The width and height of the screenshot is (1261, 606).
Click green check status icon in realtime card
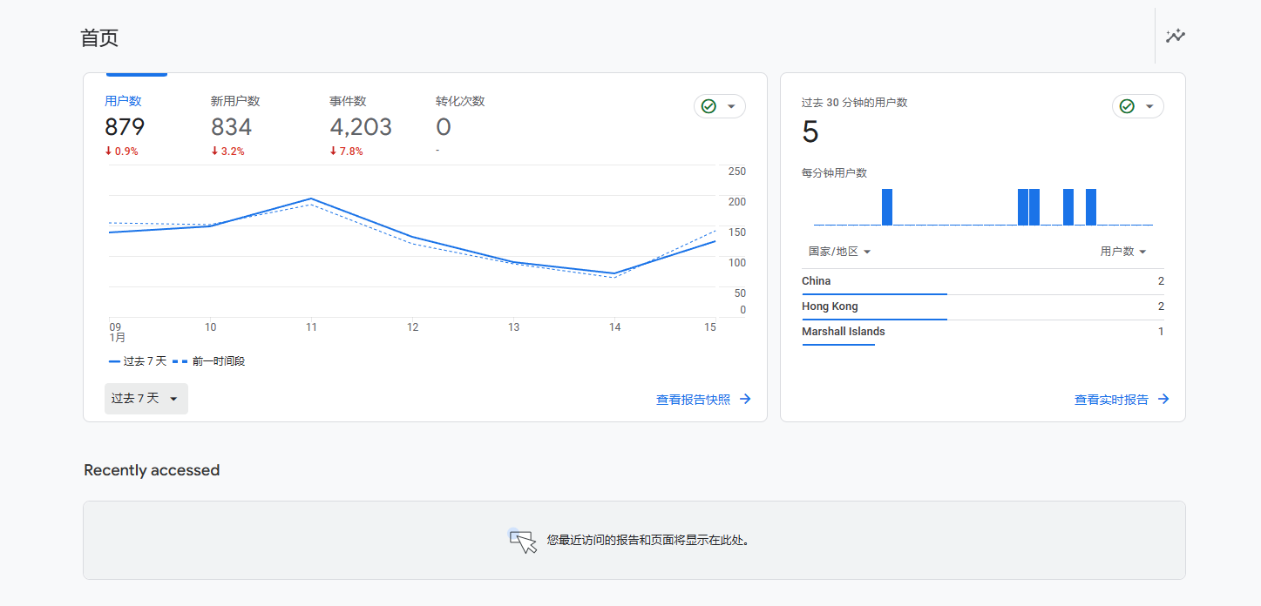coord(1127,106)
